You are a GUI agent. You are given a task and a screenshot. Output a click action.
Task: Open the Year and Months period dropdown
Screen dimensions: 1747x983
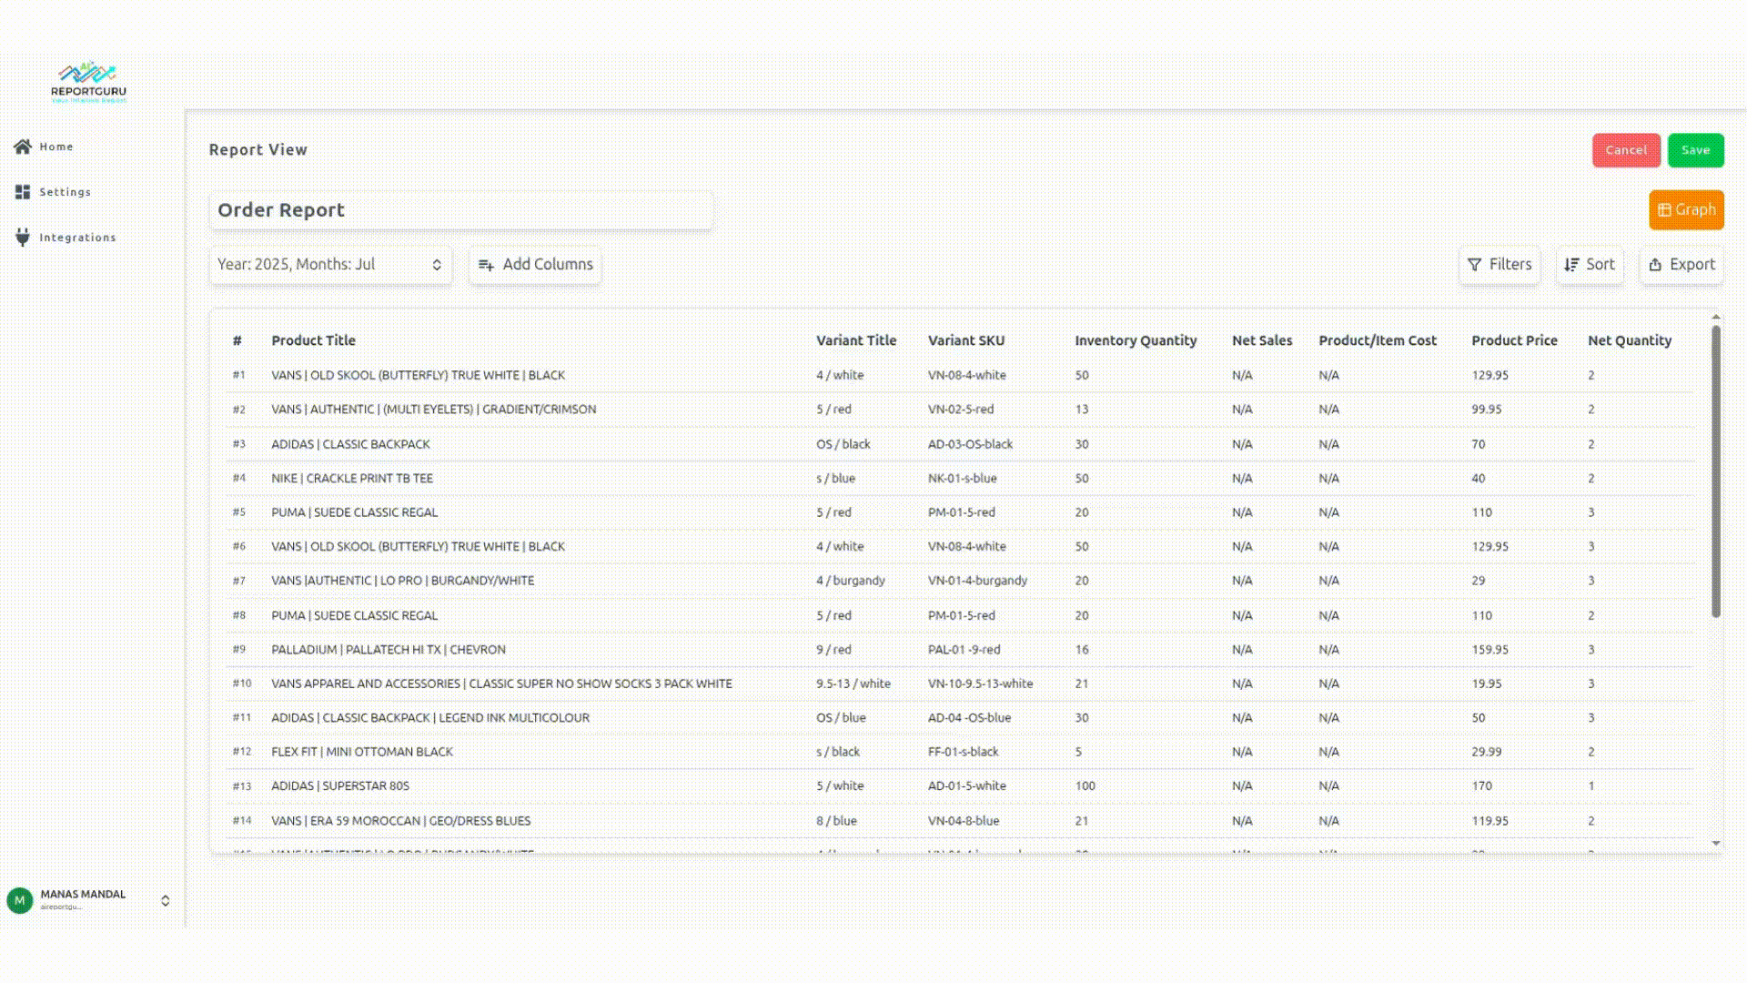(330, 265)
